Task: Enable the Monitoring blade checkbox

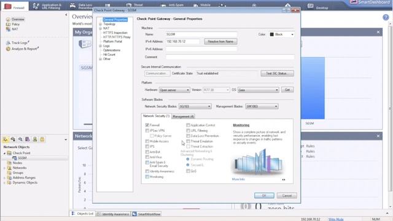Action: [x=147, y=177]
